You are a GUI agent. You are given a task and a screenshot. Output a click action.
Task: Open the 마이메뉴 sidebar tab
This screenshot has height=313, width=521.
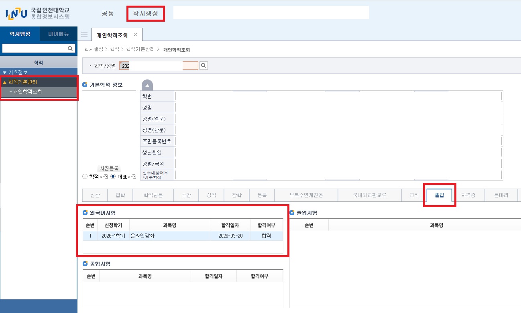coord(58,34)
